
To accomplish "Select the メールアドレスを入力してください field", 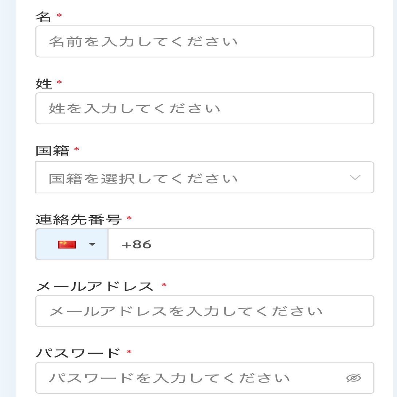I will click(x=205, y=311).
